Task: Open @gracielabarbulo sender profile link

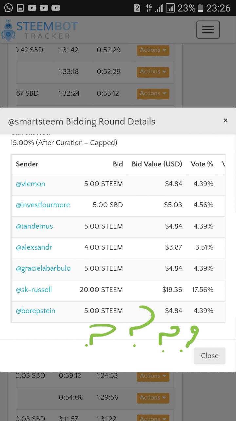Action: [43, 268]
